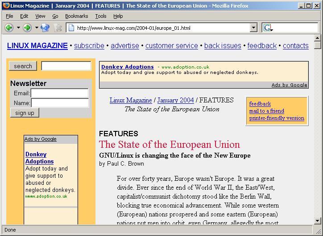Screen dimensions: 323x236
Task: Open the LINUX MAGAZINE home link
Action: pos(37,45)
